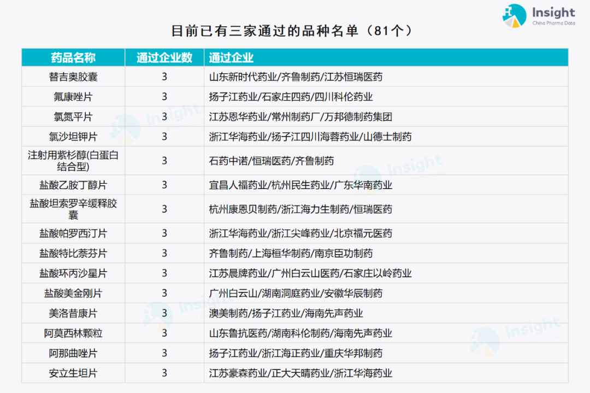Select the cell 安立生坦片

click(73, 373)
